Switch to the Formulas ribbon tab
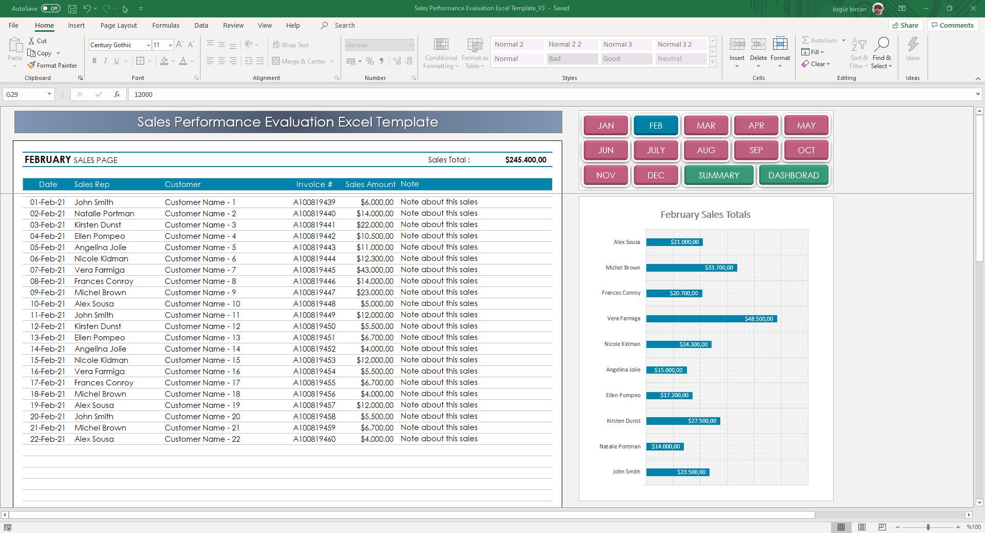The width and height of the screenshot is (985, 533). (165, 25)
